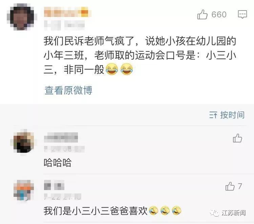This screenshot has height=224, width=254.
Task: Open avatar of 小三小三爸爸喜欢 commenter
Action: (24, 190)
